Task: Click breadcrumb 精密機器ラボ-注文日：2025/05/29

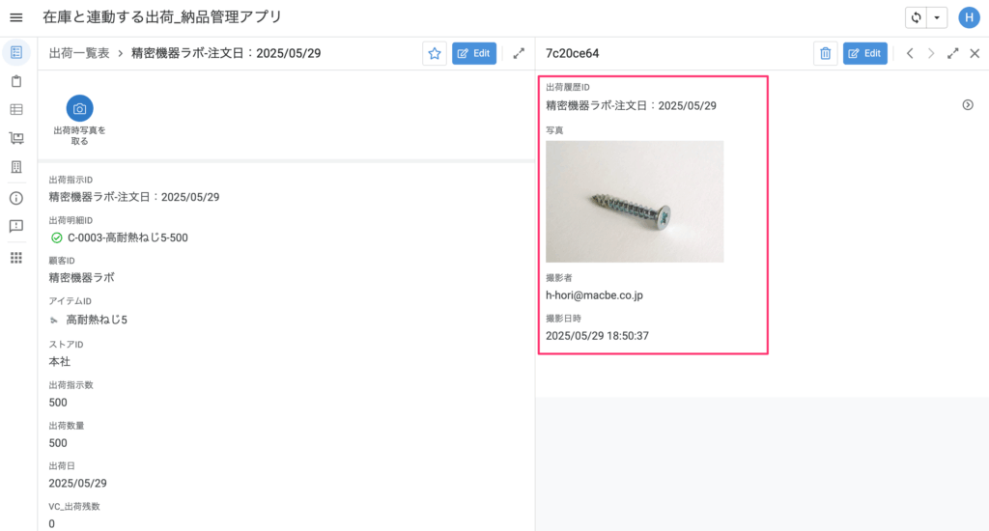Action: click(226, 54)
